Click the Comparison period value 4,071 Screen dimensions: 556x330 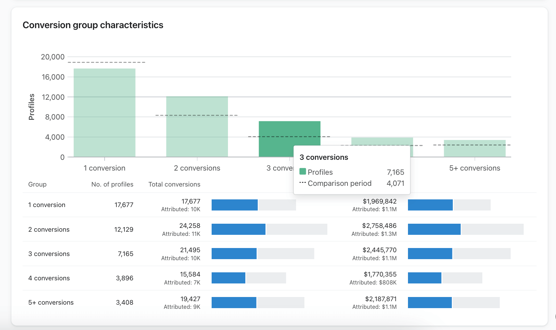click(396, 183)
